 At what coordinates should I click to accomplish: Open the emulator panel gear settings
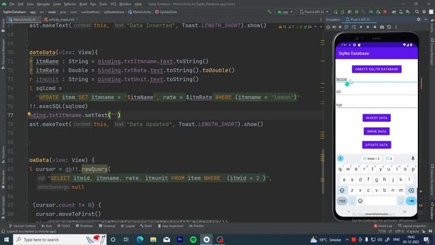[x=419, y=20]
